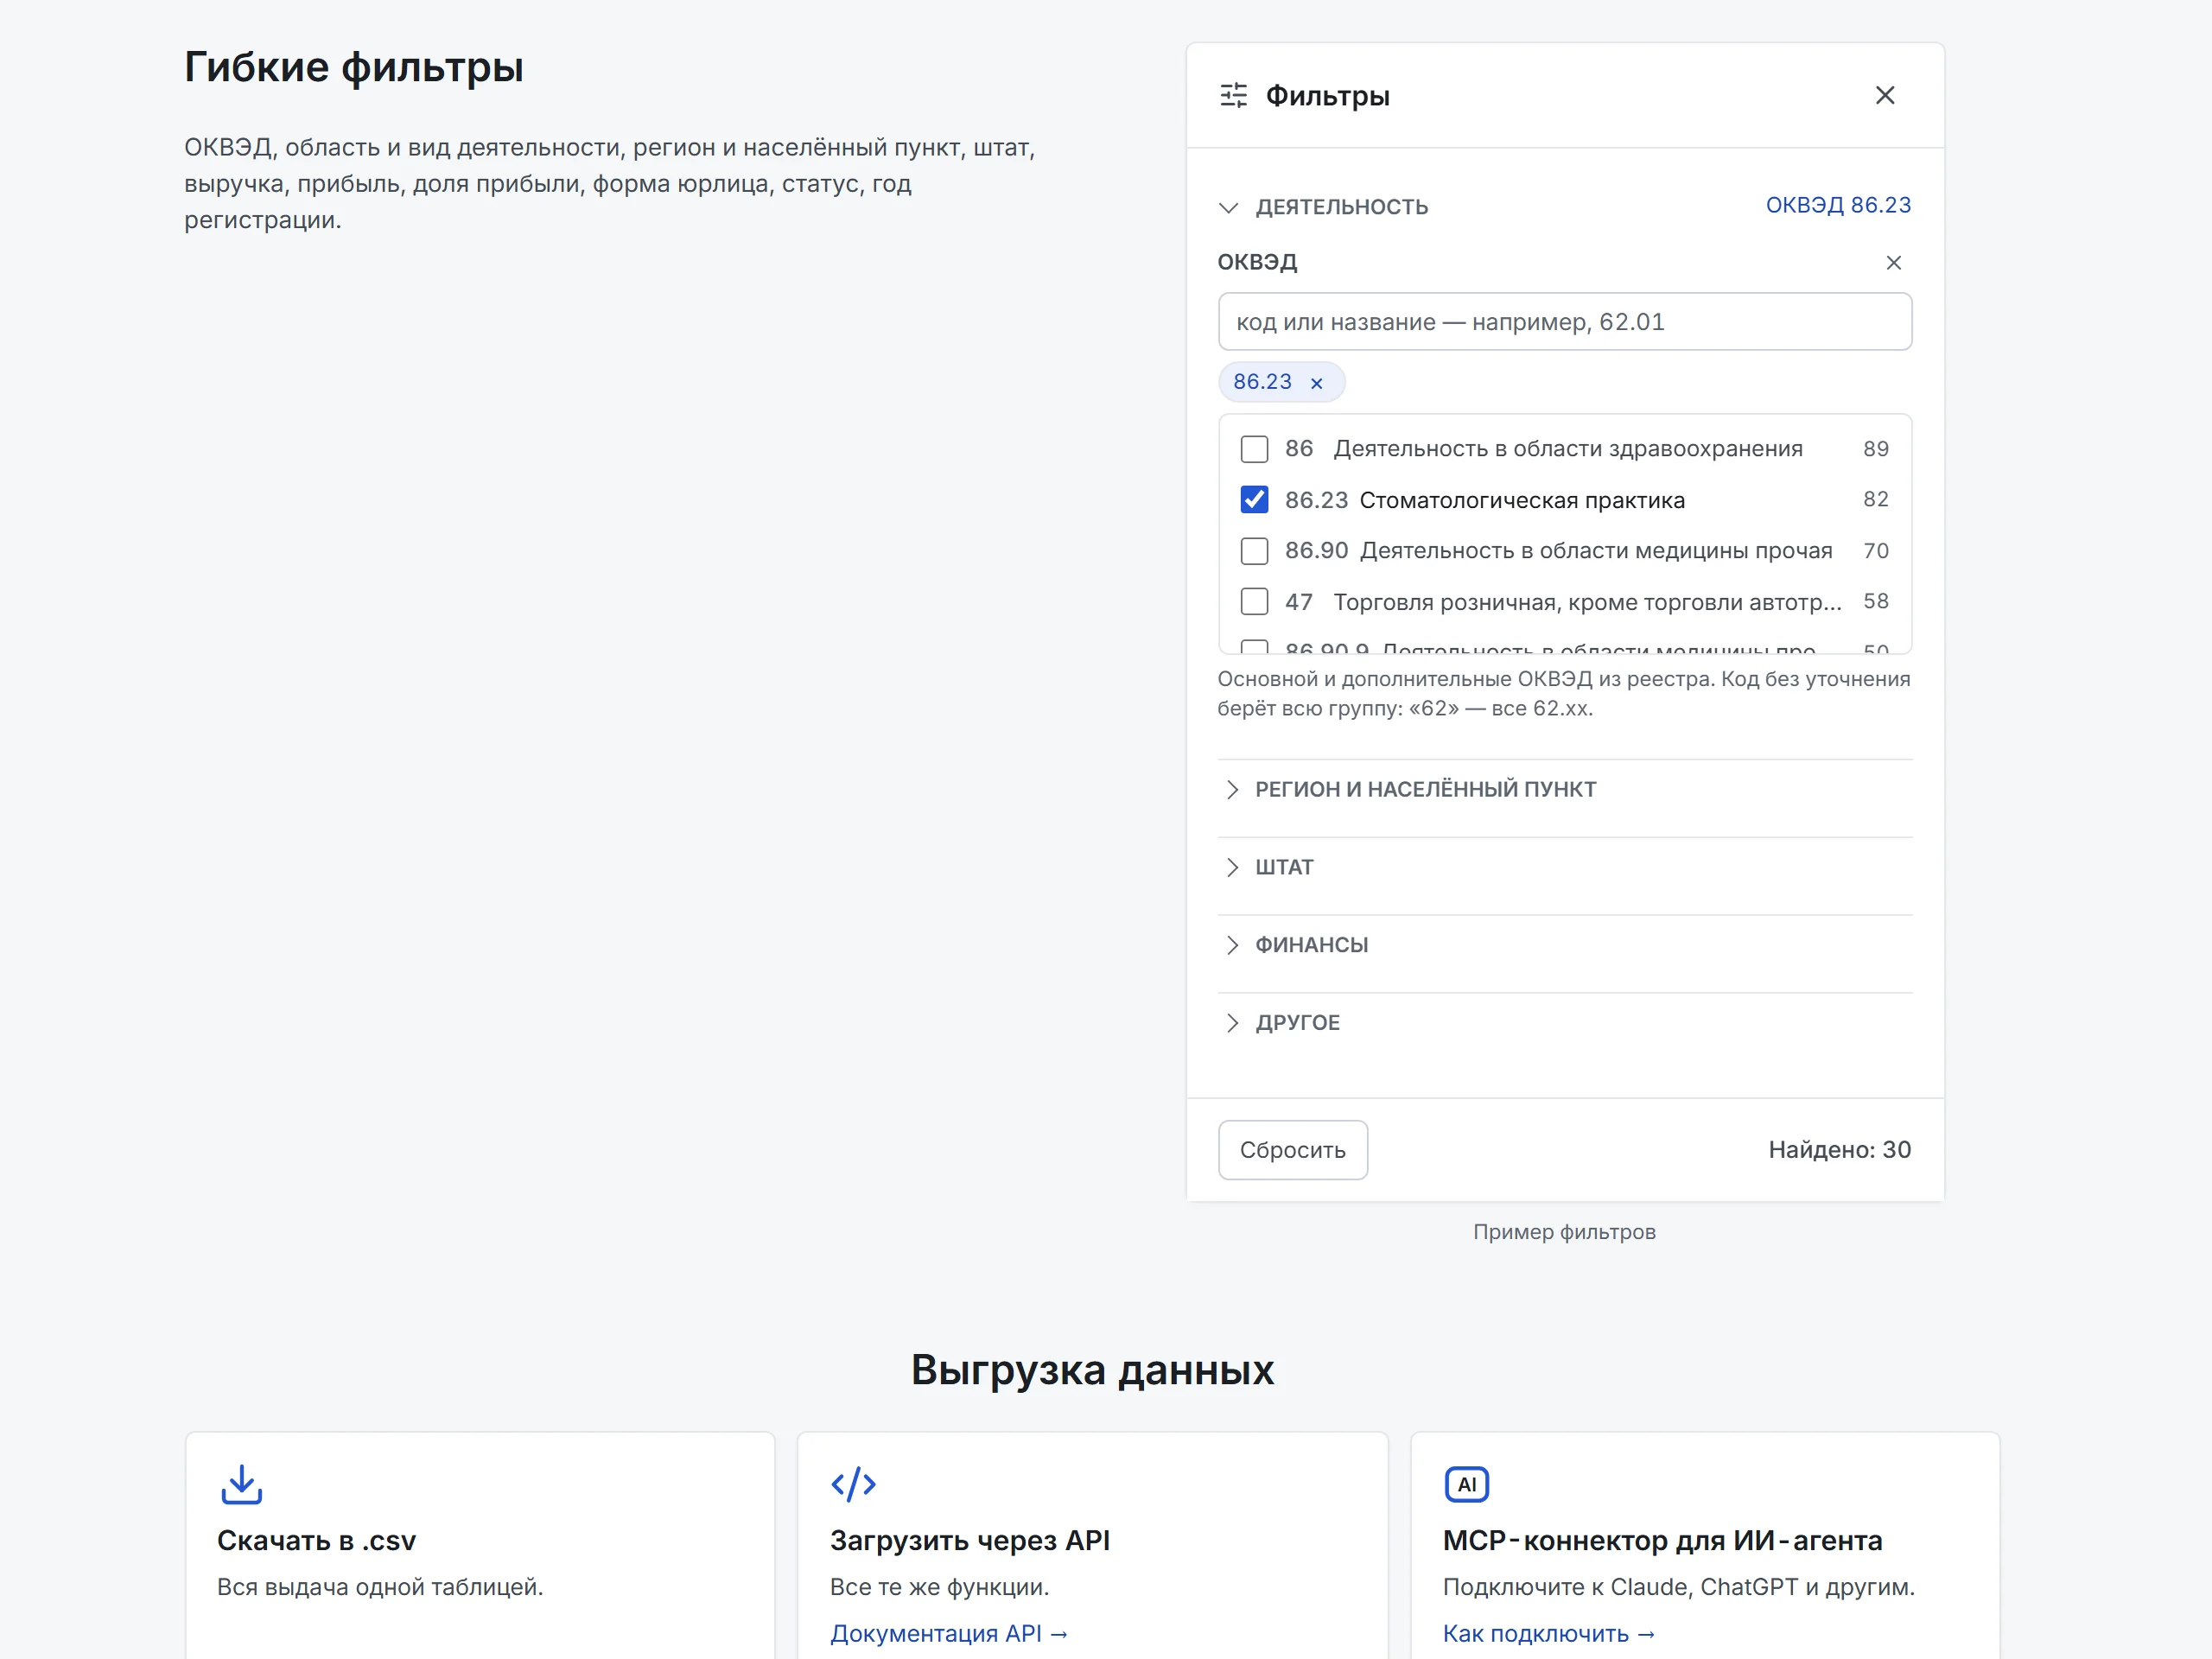2212x1659 pixels.
Task: Check the 86 Деятельность в области здравоохранения box
Action: (x=1254, y=449)
